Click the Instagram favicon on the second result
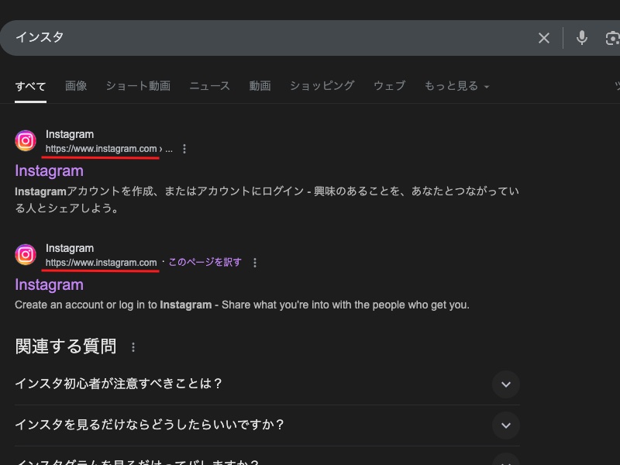 click(26, 255)
